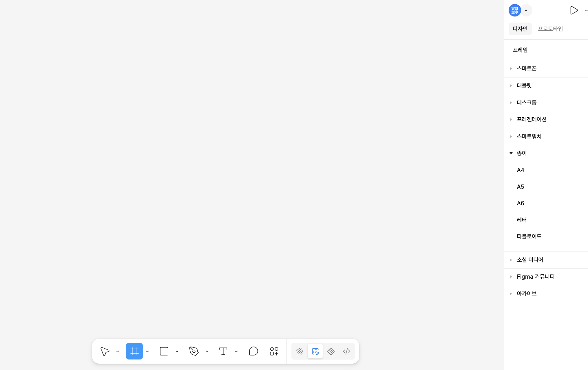Screen dimensions: 588x370
Task: Switch to Draw mode squiggle icon
Action: pyautogui.click(x=300, y=351)
